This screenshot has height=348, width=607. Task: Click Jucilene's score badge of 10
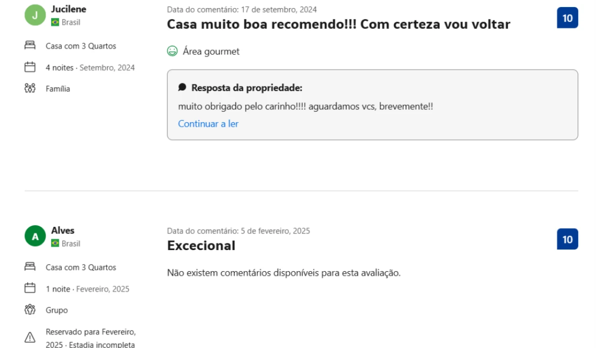pos(567,18)
